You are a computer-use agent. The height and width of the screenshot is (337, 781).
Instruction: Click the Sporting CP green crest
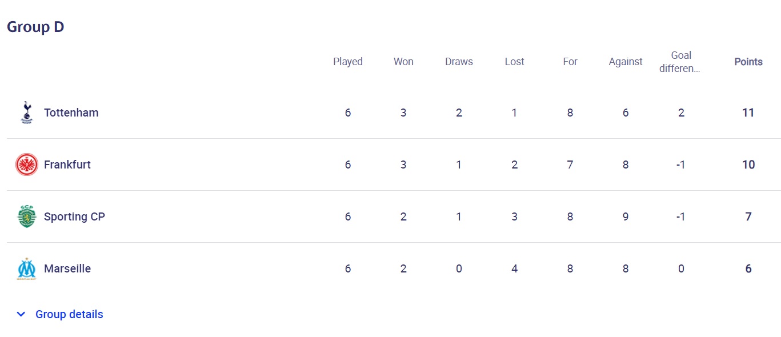click(x=26, y=216)
